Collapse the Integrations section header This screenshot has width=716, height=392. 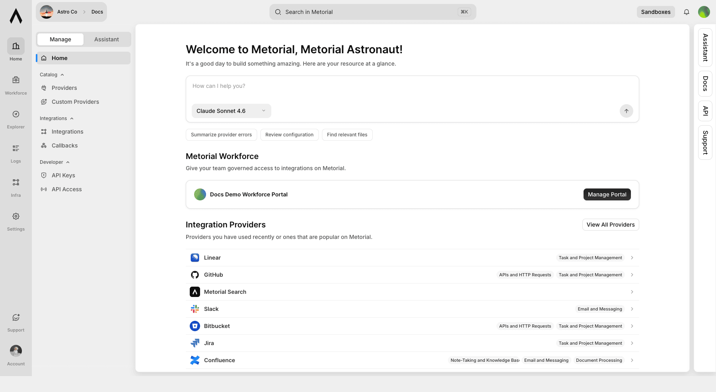click(56, 118)
